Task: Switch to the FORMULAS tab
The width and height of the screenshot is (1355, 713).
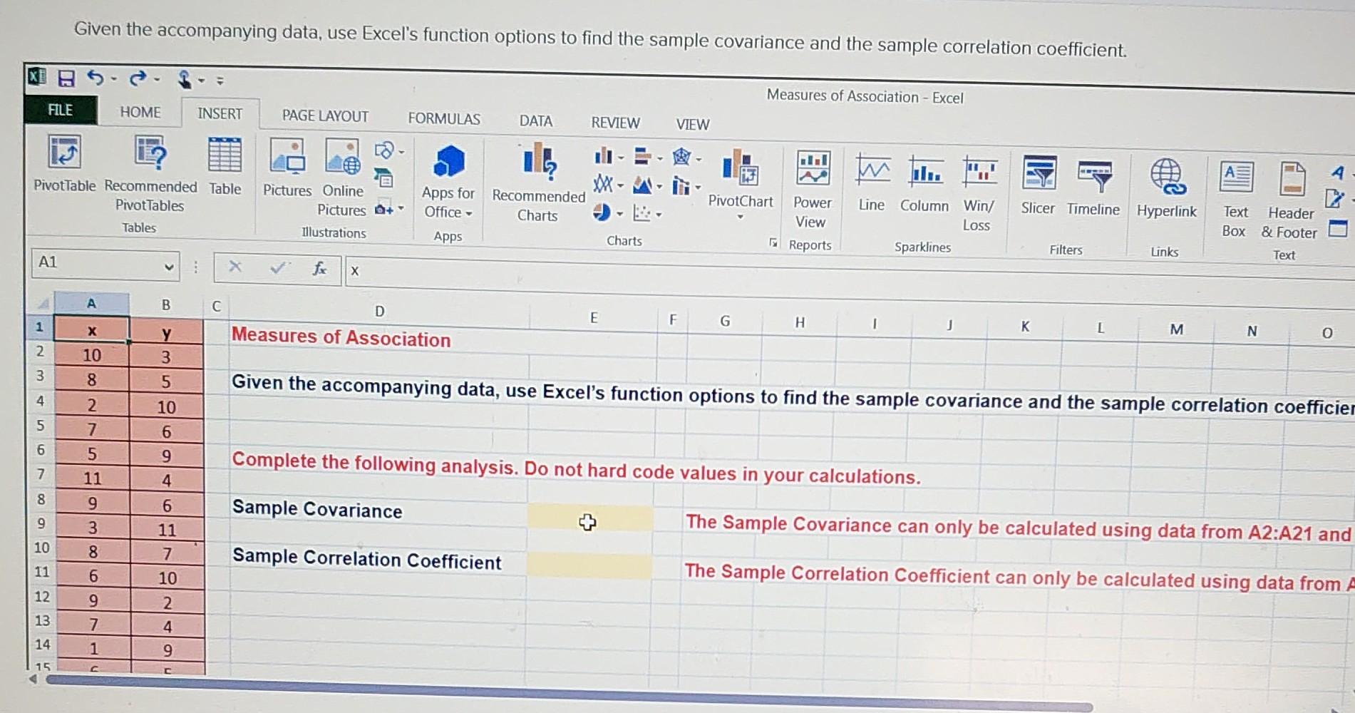Action: 443,118
